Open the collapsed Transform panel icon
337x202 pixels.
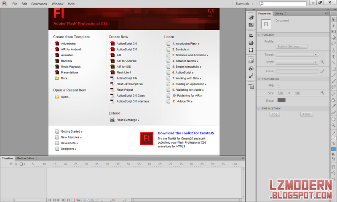[251, 50]
